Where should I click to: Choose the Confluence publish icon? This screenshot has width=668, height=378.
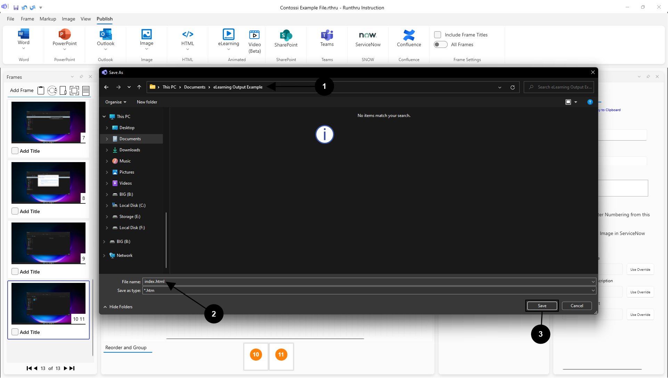click(409, 35)
